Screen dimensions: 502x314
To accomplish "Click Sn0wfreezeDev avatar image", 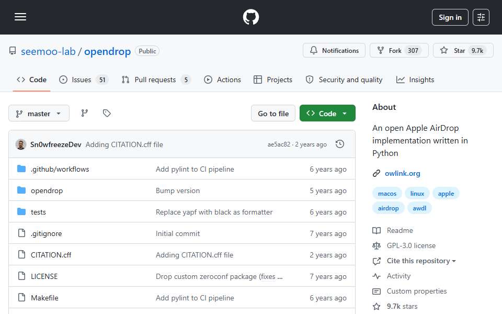I will coord(21,144).
